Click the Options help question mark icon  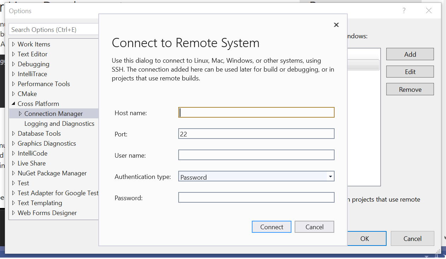pos(404,11)
